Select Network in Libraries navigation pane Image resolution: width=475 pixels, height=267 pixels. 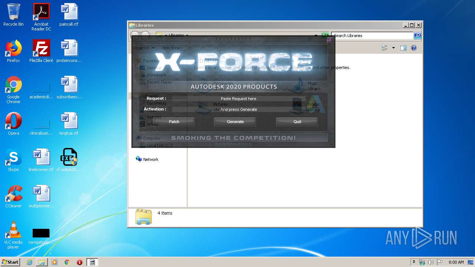point(147,159)
